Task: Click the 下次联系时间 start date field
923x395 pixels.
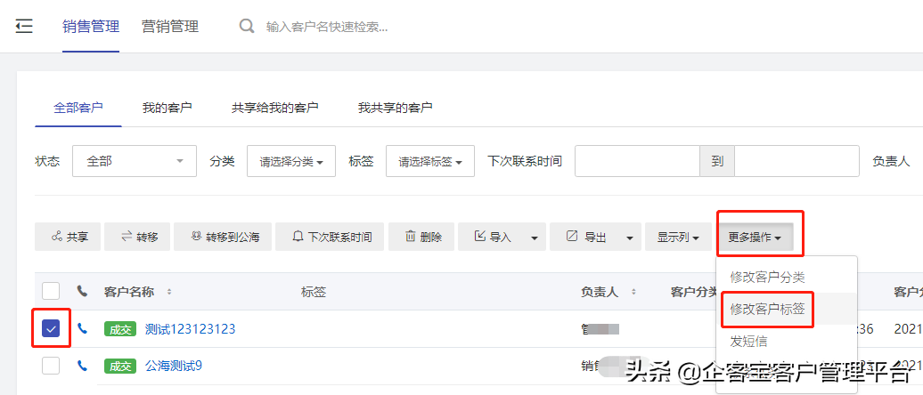Action: pos(637,161)
